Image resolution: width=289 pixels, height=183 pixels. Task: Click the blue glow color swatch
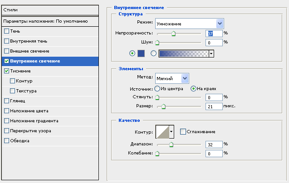tap(141, 53)
